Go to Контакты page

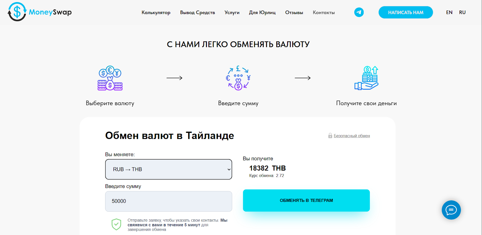pos(324,13)
